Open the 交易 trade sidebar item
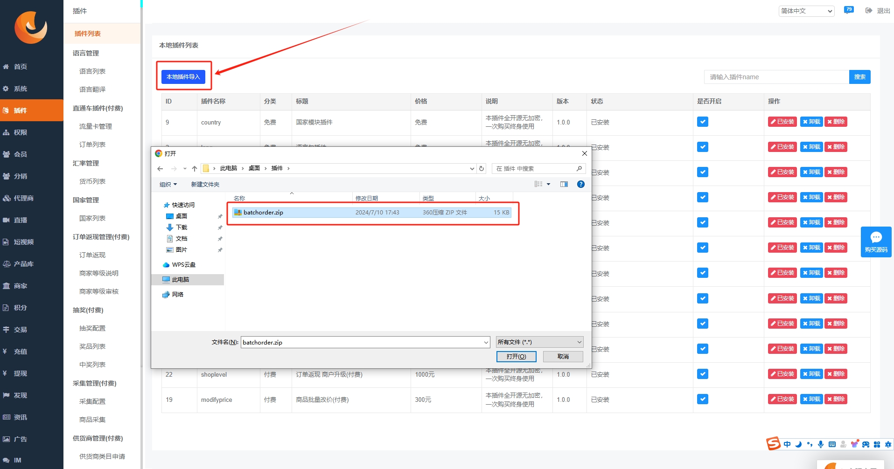 (31, 330)
